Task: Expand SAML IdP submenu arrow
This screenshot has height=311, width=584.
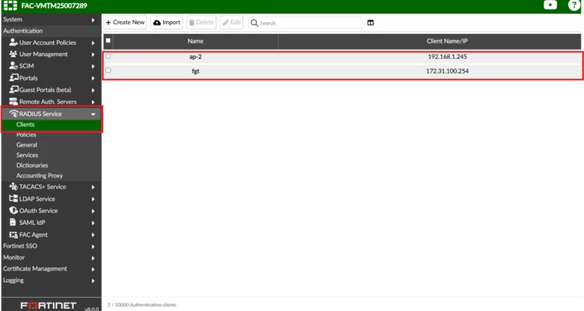Action: [93, 223]
